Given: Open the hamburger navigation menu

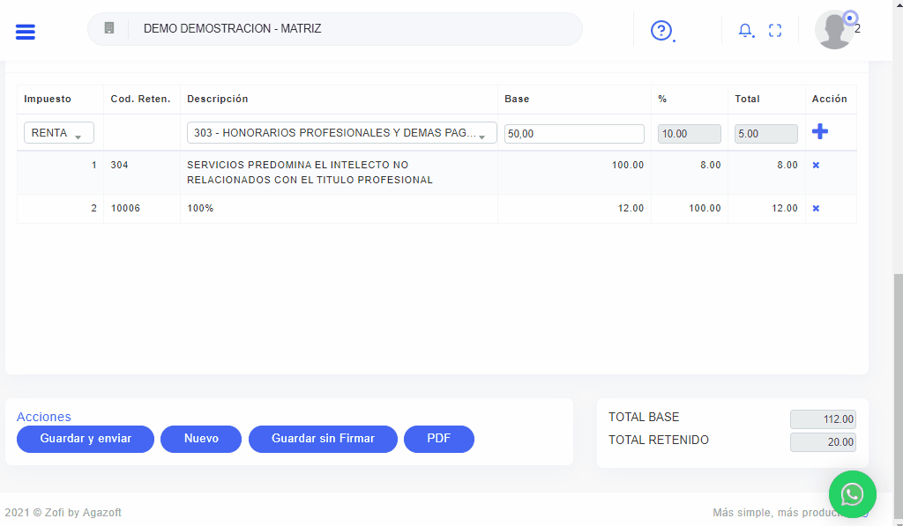Looking at the screenshot, I should pos(26,32).
